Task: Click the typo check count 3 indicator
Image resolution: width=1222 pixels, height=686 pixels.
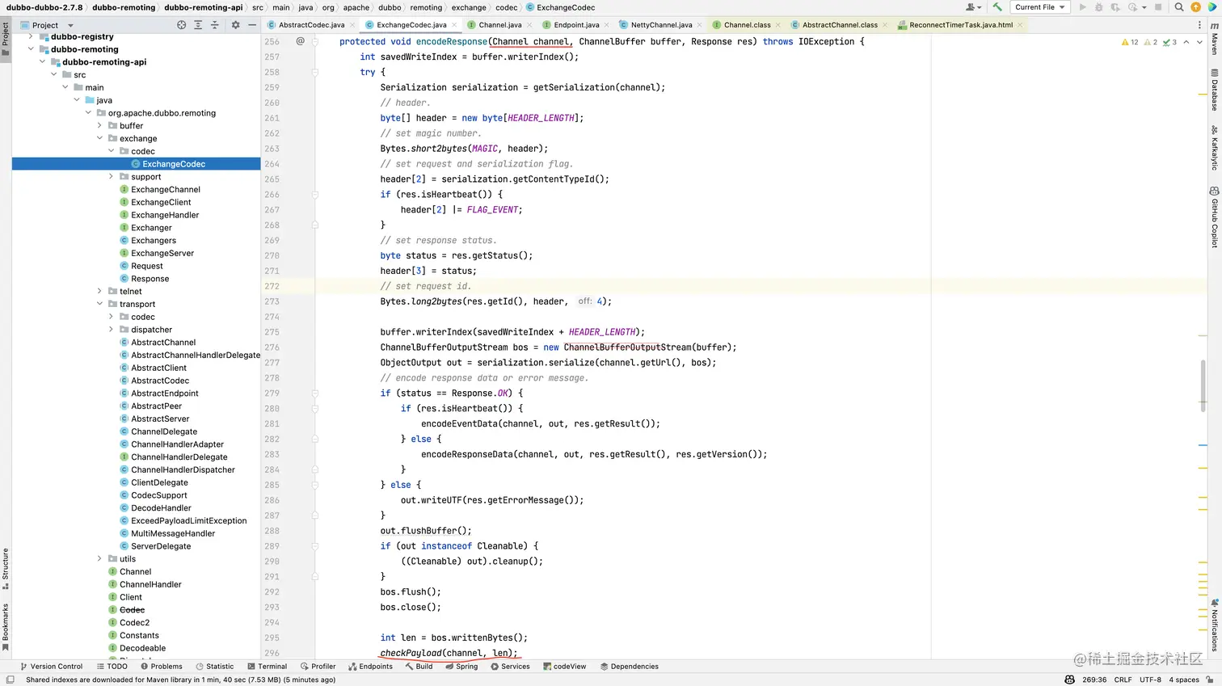Action: [x=1169, y=42]
